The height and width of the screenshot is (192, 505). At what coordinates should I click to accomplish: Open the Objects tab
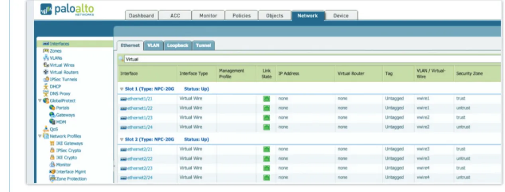(x=275, y=16)
